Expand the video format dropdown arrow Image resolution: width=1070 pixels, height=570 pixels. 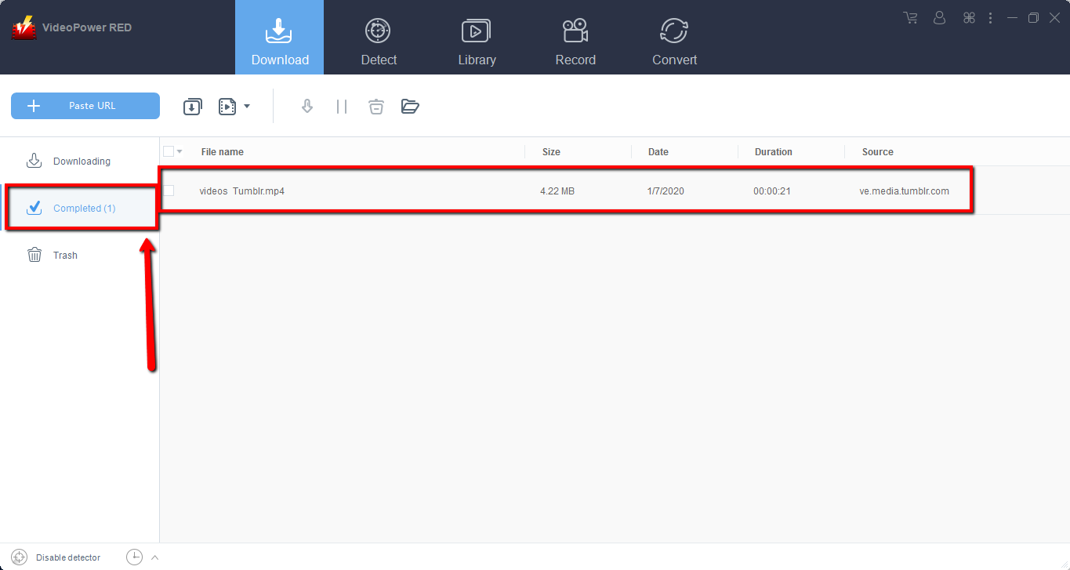coord(247,107)
